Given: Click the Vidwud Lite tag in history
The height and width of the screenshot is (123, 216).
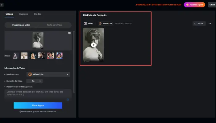Looking at the screenshot, I should [106, 23].
